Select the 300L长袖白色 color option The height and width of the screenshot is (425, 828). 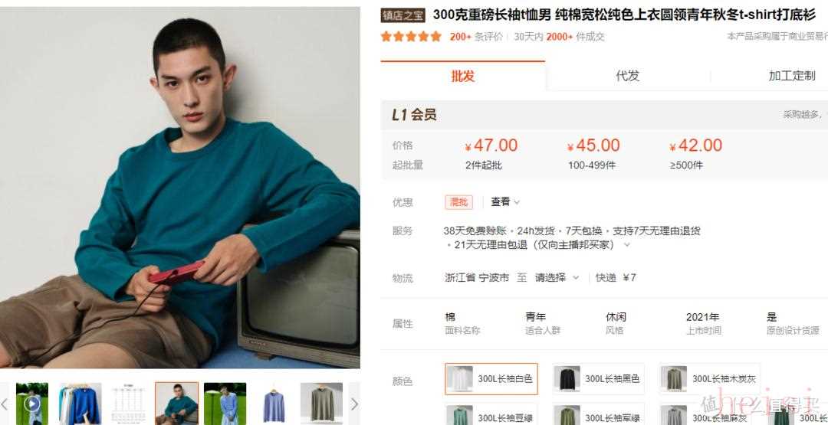coord(491,378)
